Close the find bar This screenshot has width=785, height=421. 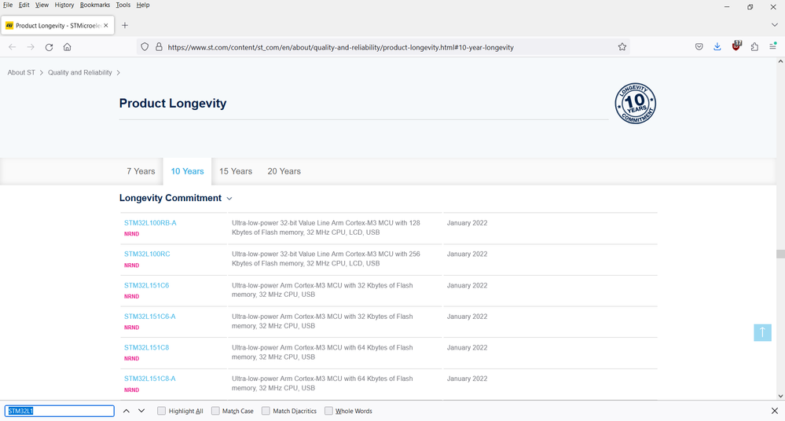[775, 411]
